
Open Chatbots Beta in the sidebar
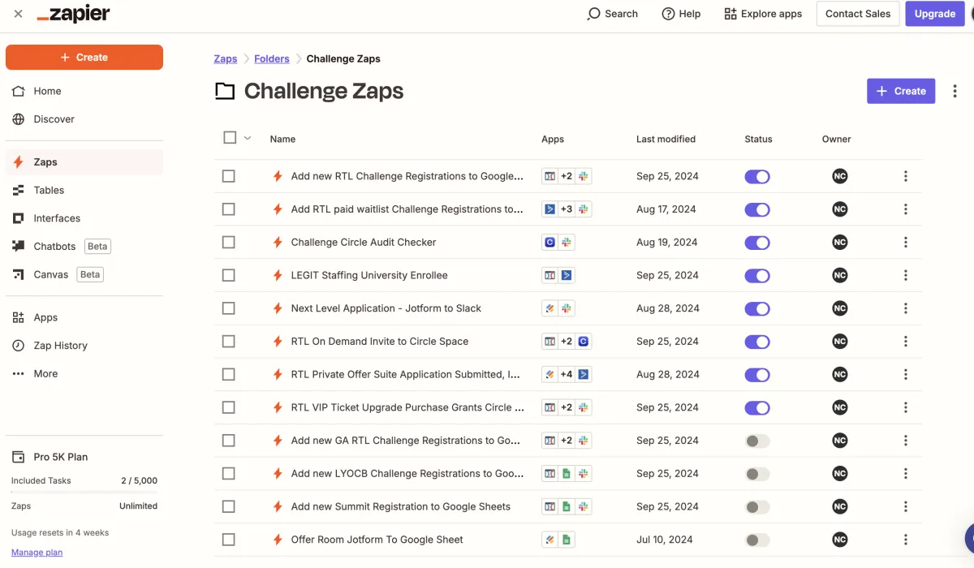click(84, 247)
